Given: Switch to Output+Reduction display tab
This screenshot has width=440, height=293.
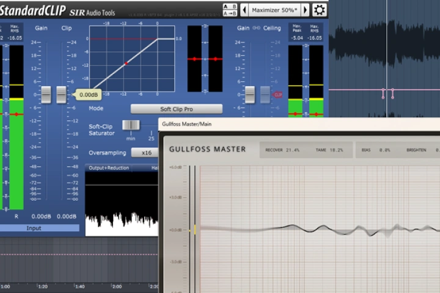Looking at the screenshot, I should click(109, 168).
